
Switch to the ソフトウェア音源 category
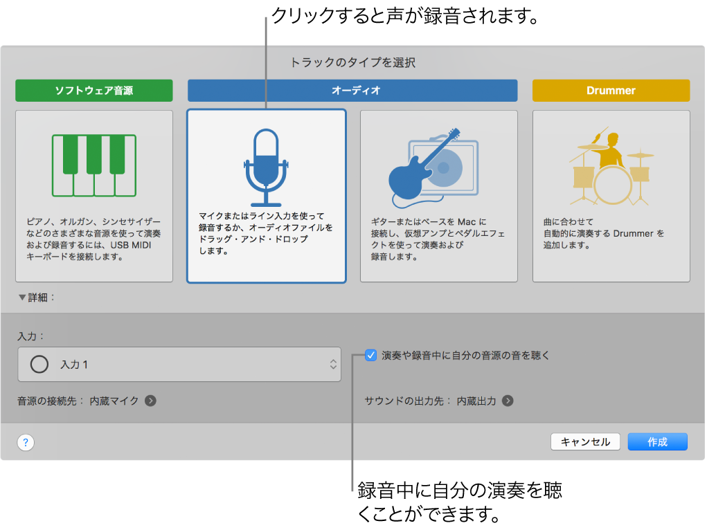pyautogui.click(x=94, y=90)
